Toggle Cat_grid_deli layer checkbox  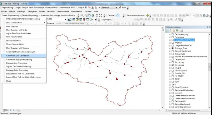click(x=173, y=60)
